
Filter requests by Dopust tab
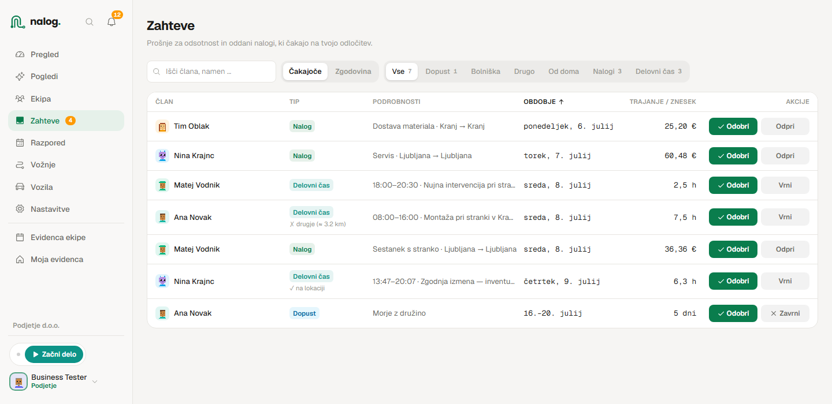point(441,72)
